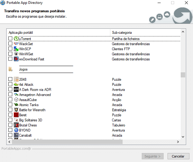Click 'Partilha de ficheiros' sub-category text
The height and width of the screenshot is (162, 193).
click(x=126, y=39)
